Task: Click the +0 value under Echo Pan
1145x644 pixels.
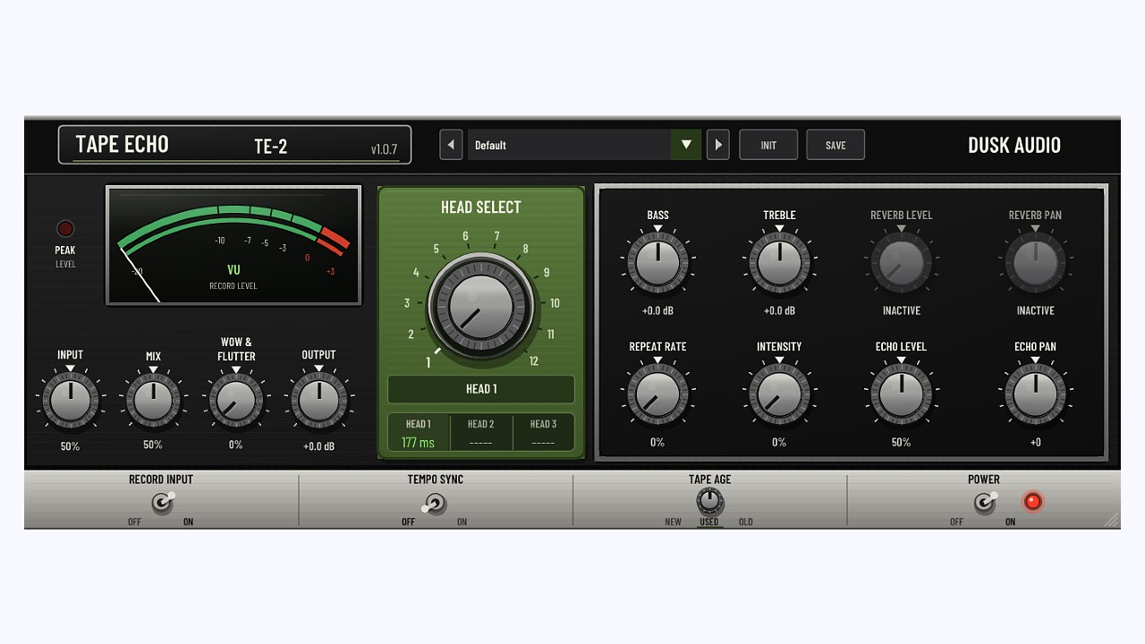Action: point(1035,442)
